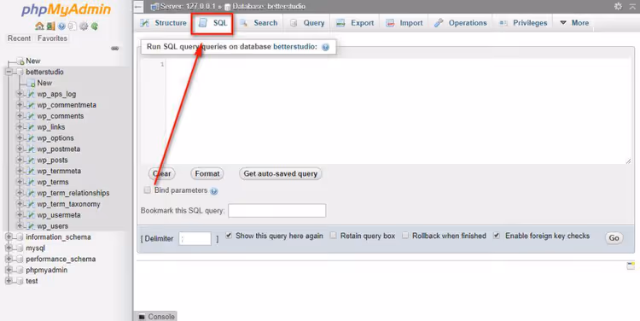Open the Structure tab
This screenshot has height=321, width=640.
point(163,23)
